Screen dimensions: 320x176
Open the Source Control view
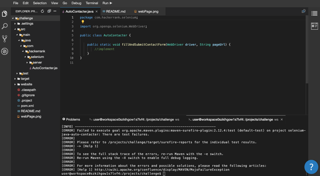coord(4,39)
